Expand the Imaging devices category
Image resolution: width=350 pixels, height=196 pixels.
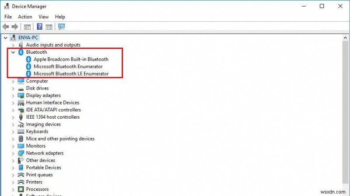click(x=13, y=124)
